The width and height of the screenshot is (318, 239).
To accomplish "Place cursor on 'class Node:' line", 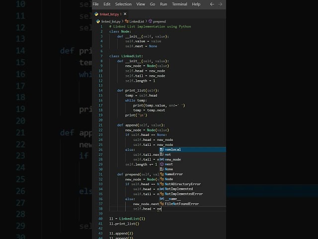I will coord(120,31).
